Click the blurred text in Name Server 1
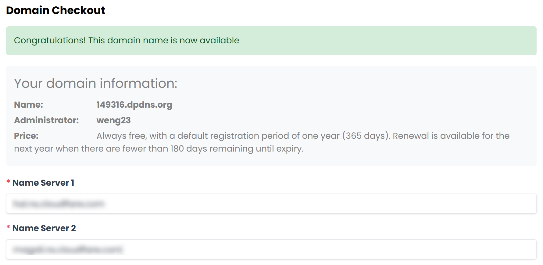The width and height of the screenshot is (543, 265). 58,204
